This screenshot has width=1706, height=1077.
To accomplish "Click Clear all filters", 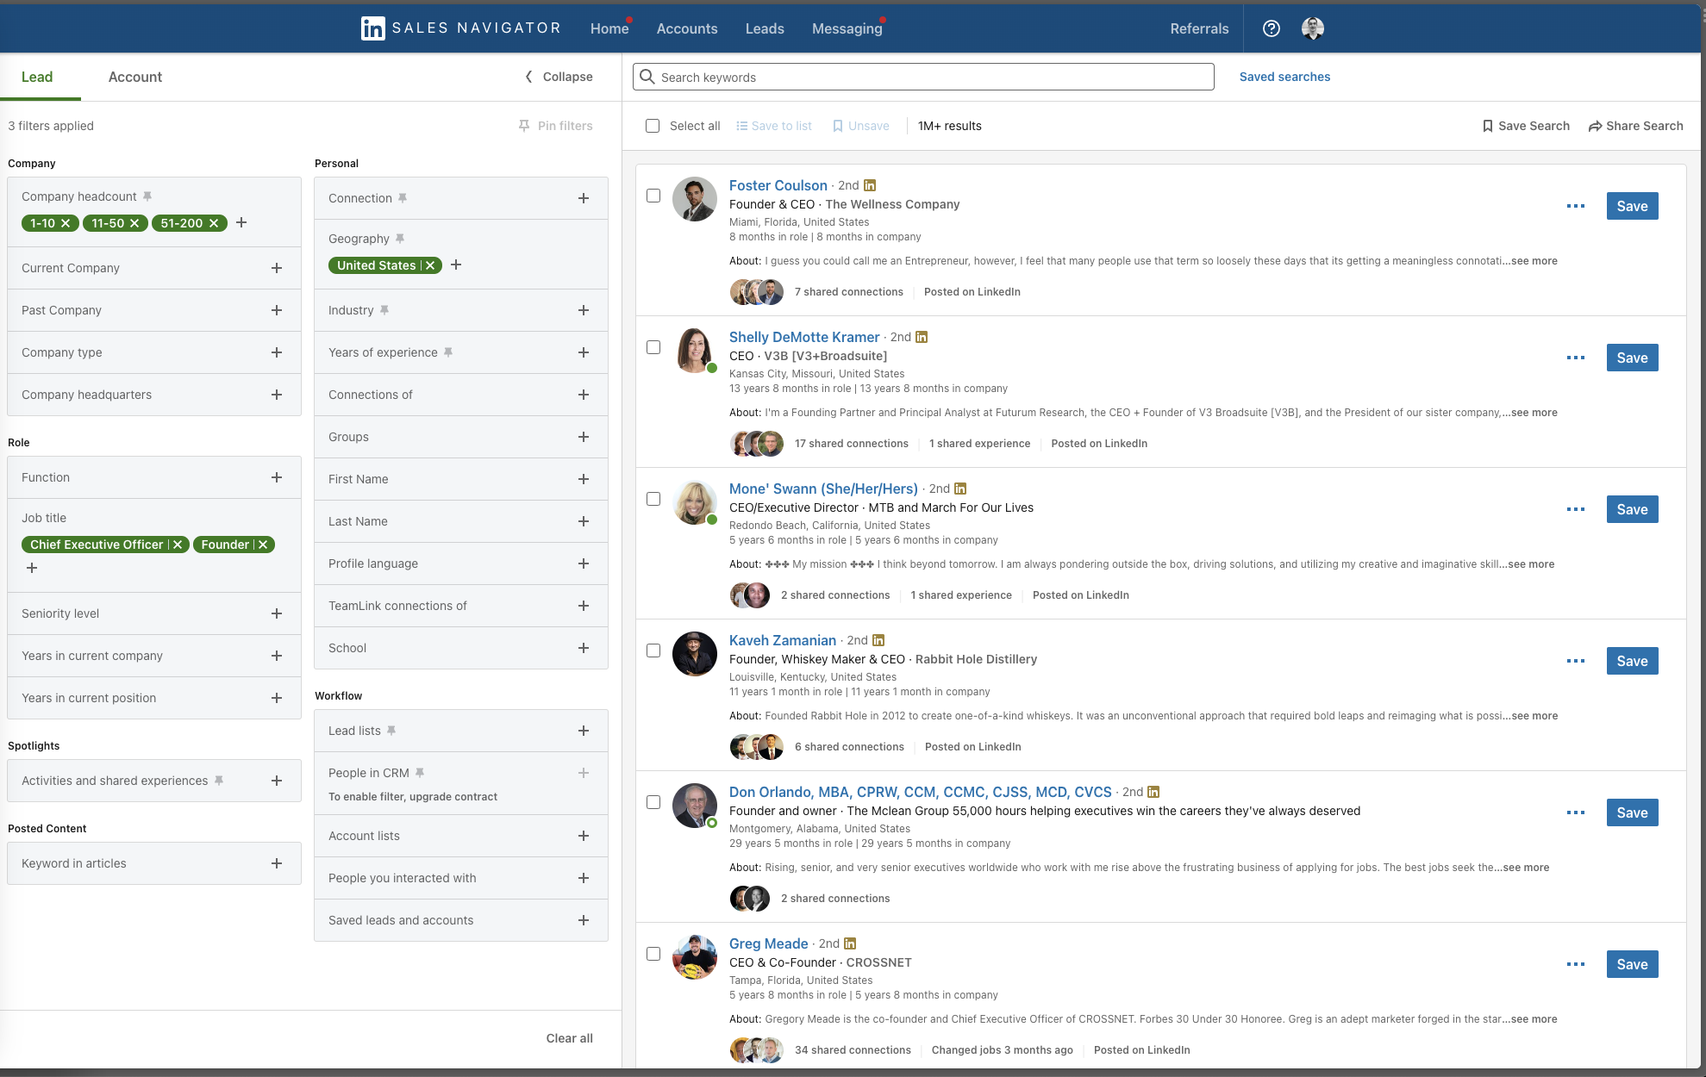I will (569, 1038).
